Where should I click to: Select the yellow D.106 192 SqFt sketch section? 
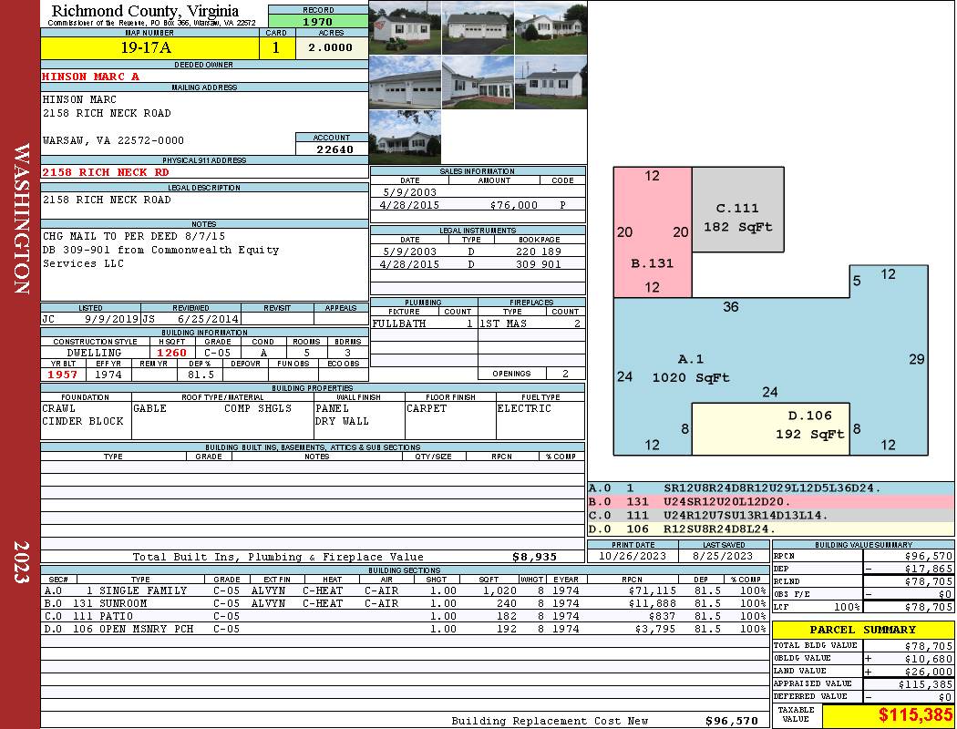(770, 429)
